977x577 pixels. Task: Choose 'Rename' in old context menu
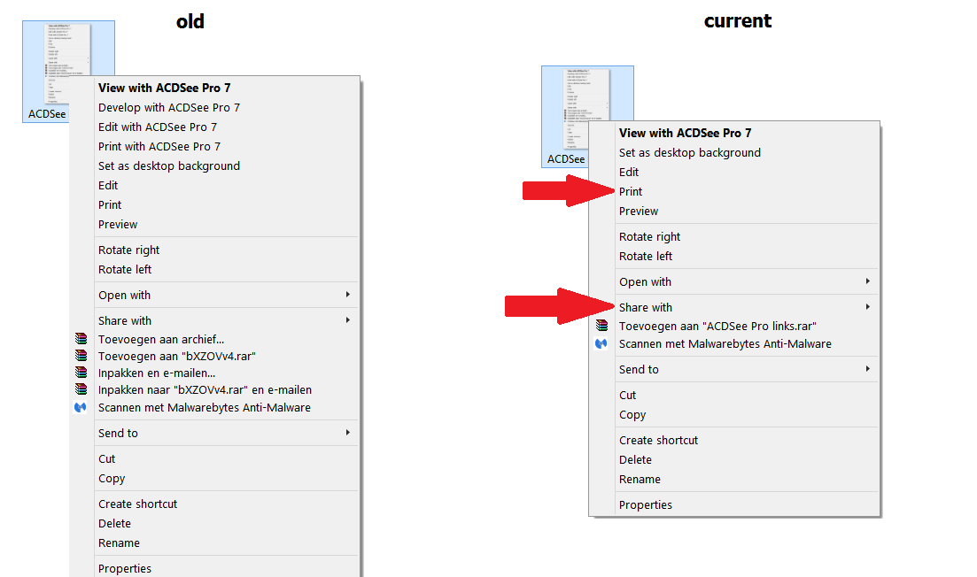[x=119, y=542]
